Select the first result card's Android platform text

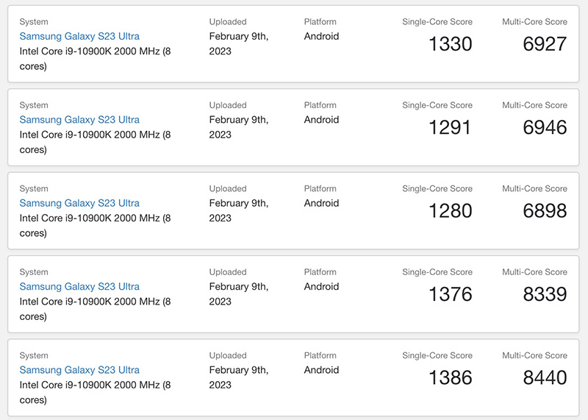pos(321,36)
